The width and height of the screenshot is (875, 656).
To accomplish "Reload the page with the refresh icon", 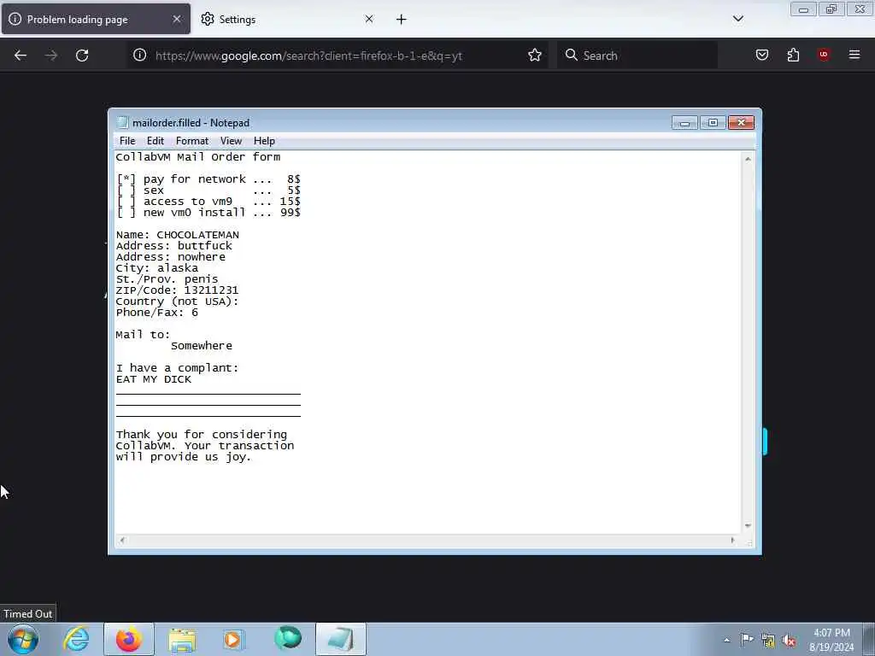I will [x=82, y=56].
